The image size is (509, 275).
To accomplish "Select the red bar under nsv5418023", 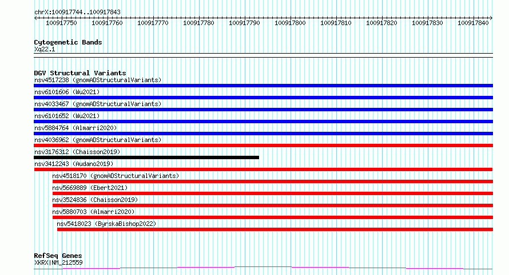I will [275, 229].
